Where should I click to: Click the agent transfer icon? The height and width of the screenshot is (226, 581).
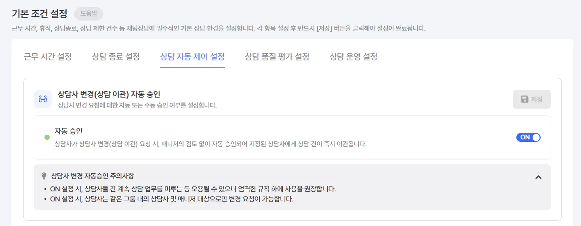click(43, 99)
